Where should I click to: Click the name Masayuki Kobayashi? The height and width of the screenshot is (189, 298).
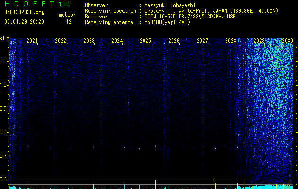pos(170,5)
